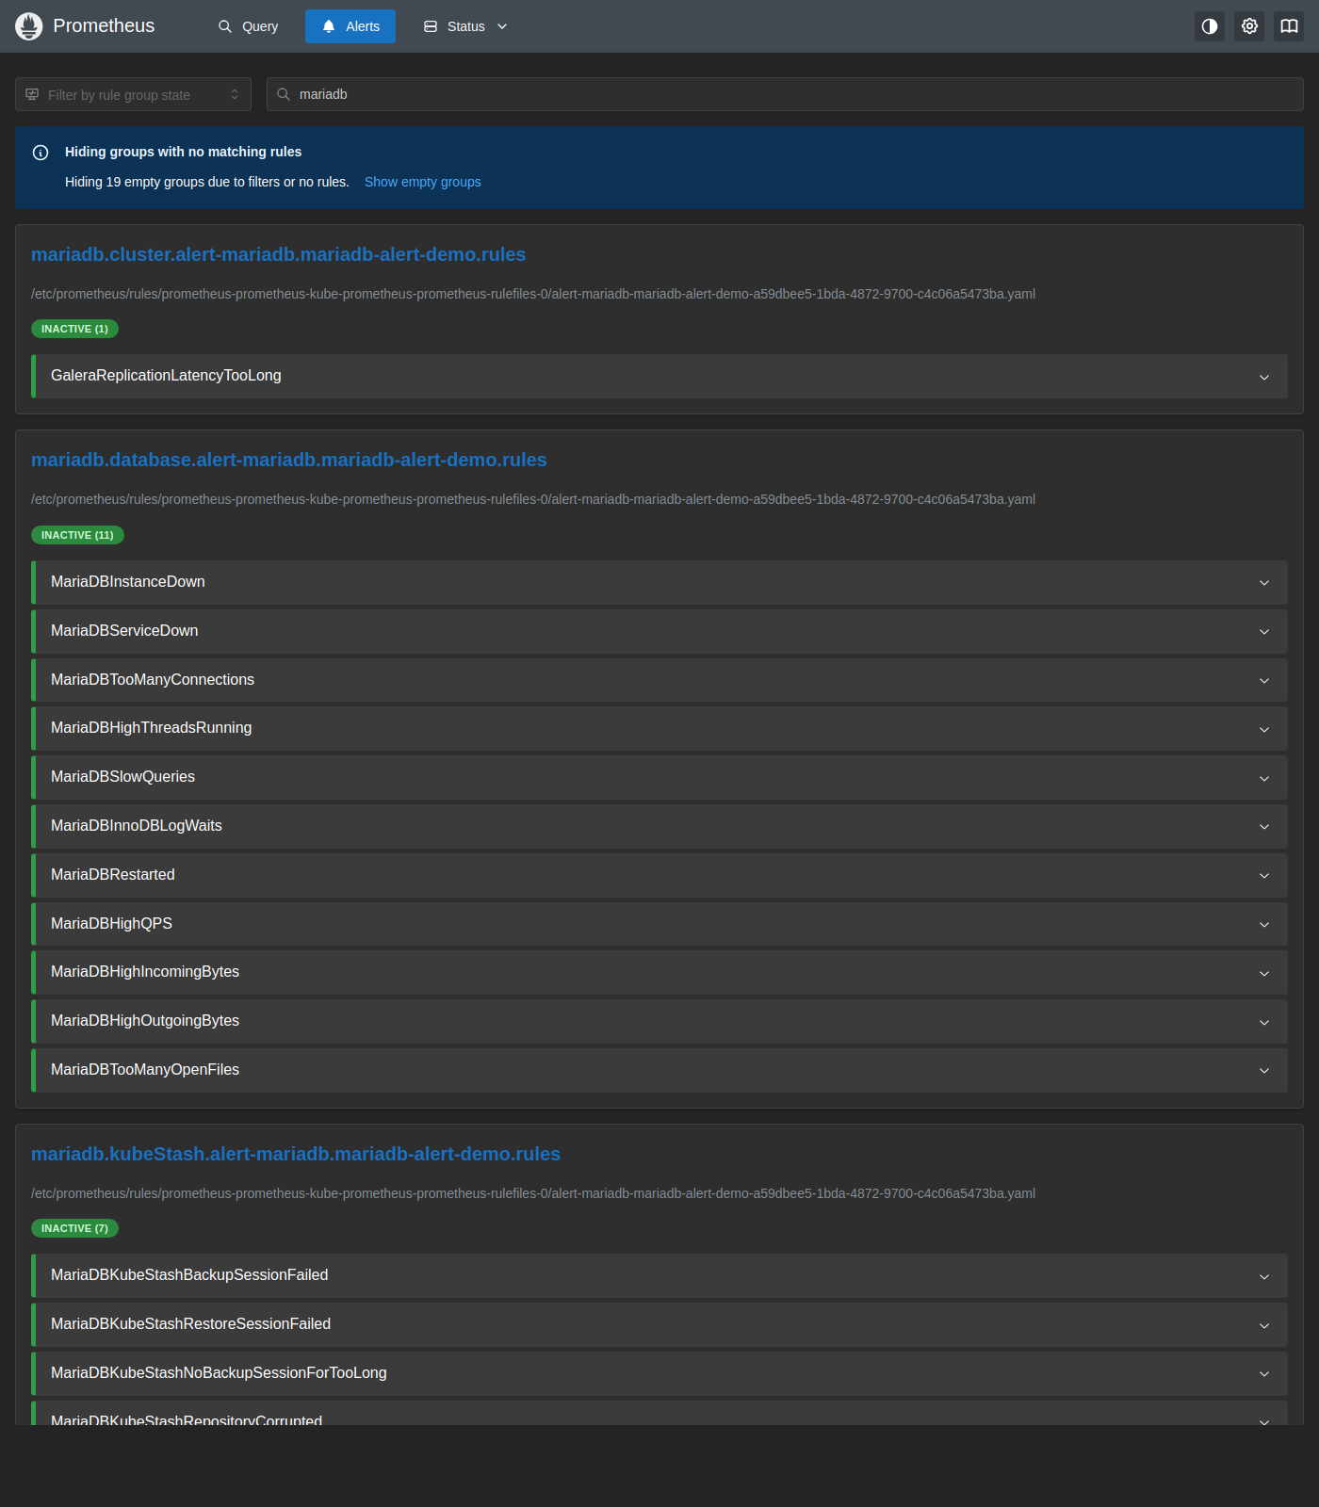1319x1507 pixels.
Task: Expand the MariaDBSlowQueries chevron
Action: pos(1264,778)
